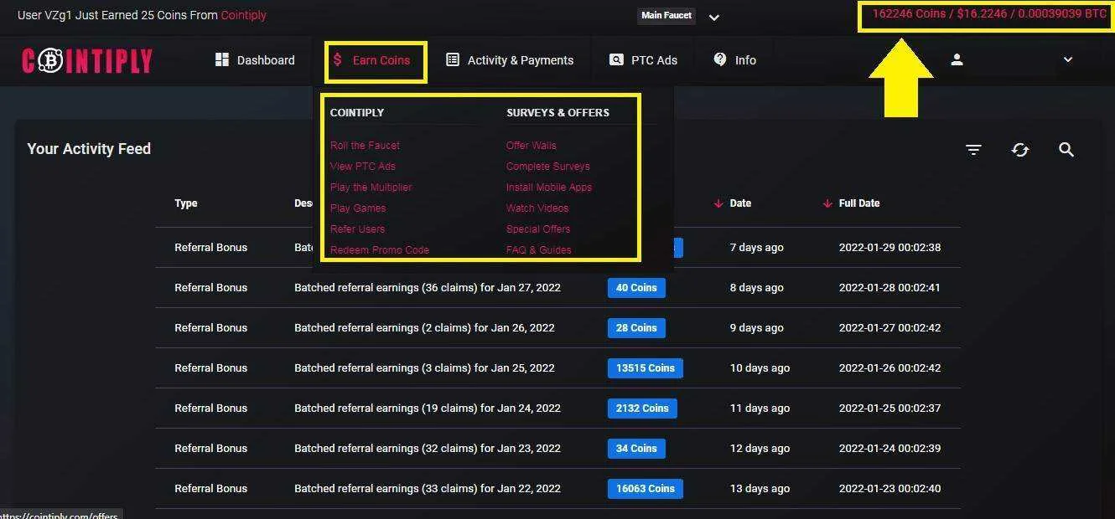Select Jan 24, 2022 referral earnings description
Image resolution: width=1115 pixels, height=519 pixels.
pos(428,409)
